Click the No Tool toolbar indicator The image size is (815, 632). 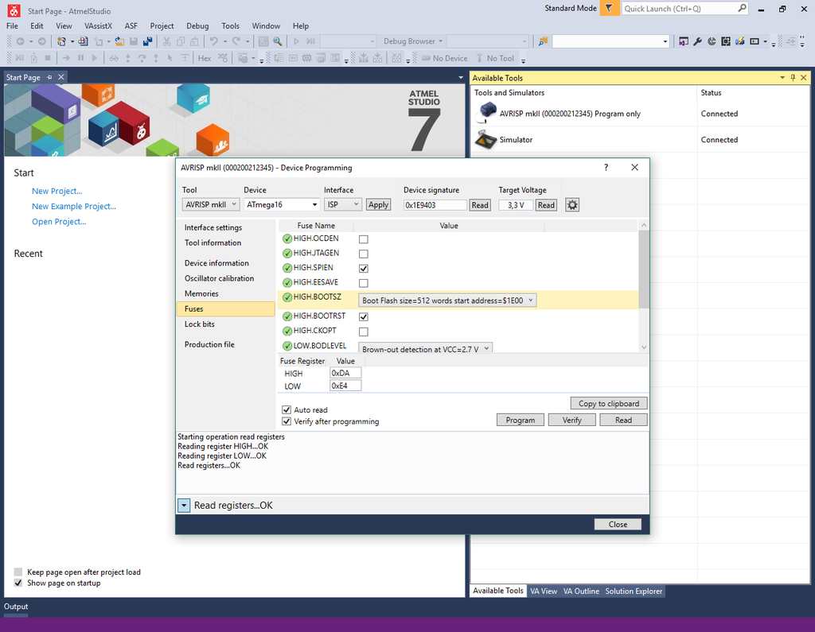pyautogui.click(x=495, y=58)
